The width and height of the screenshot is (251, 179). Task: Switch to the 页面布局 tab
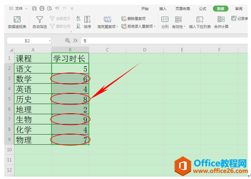(183, 8)
